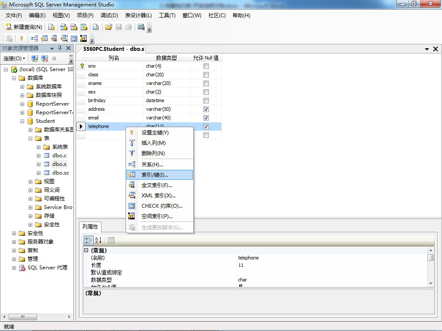442x331 pixels.
Task: Click the row selector arrow beside telephone
Action: pos(81,126)
